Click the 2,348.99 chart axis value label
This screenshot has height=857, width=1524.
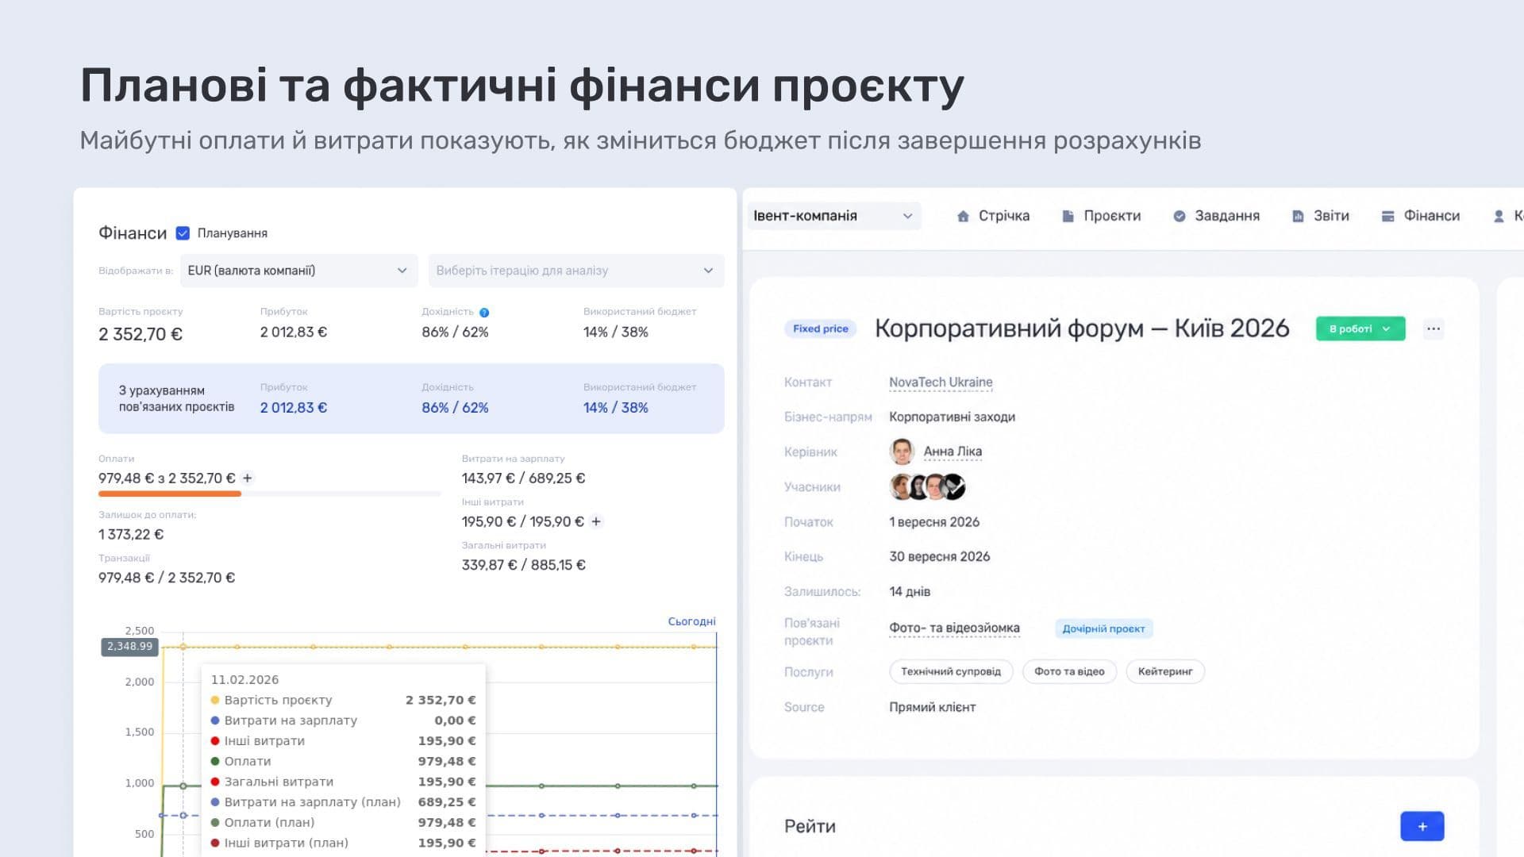point(129,647)
